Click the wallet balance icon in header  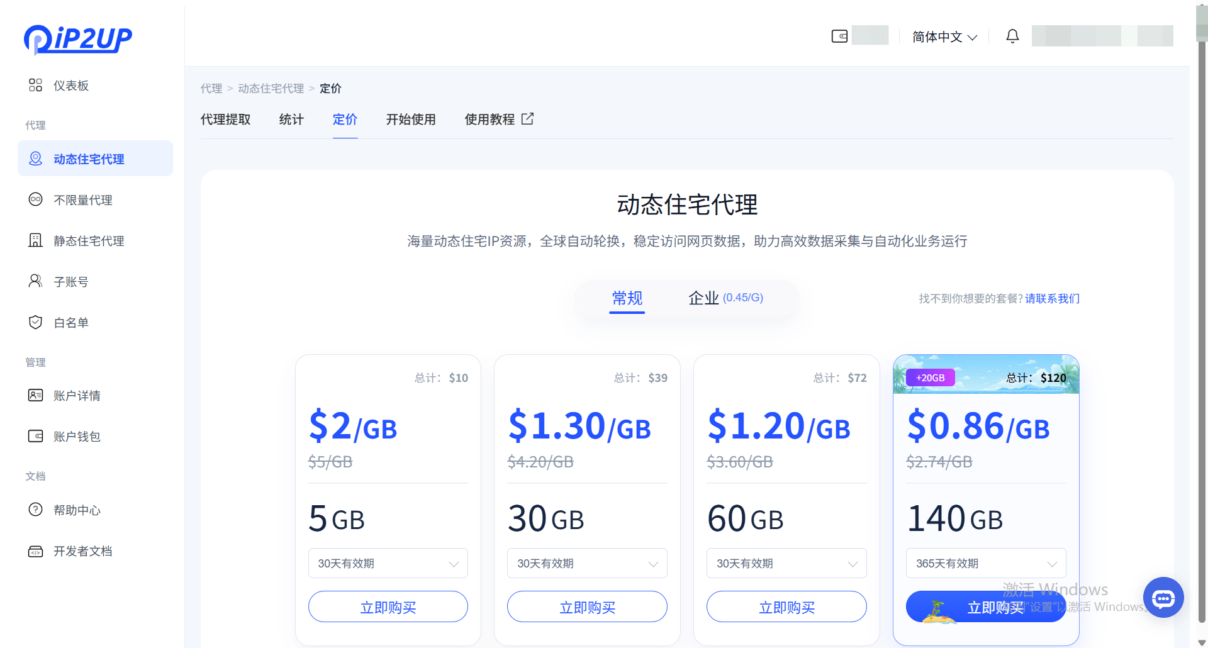[839, 36]
